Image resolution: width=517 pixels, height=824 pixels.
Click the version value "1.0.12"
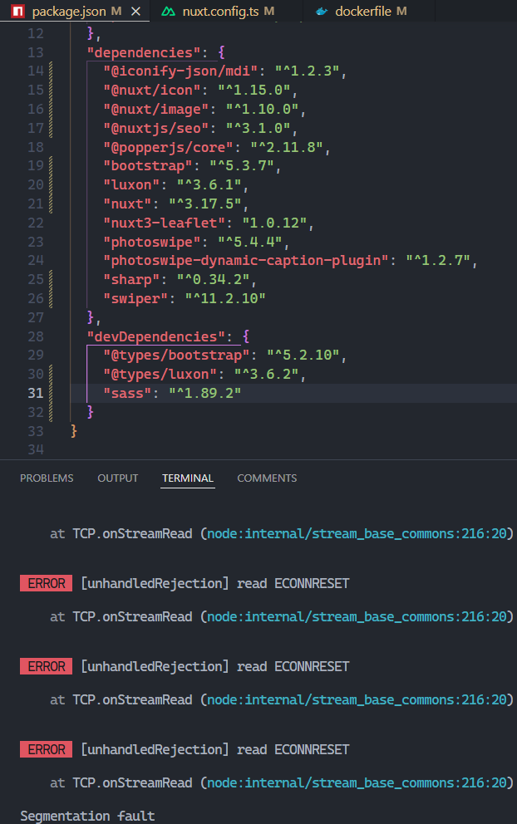274,223
